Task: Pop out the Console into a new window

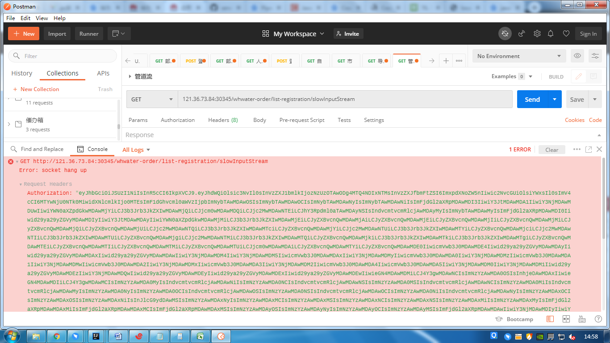Action: pyautogui.click(x=587, y=149)
